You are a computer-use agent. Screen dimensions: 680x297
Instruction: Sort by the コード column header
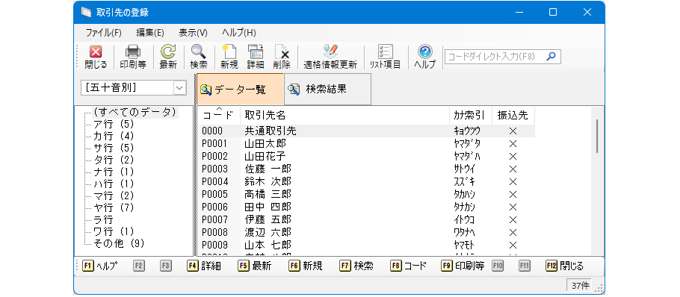(219, 115)
